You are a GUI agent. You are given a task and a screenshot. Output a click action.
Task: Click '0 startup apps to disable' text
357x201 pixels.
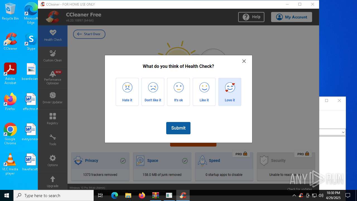click(x=224, y=175)
